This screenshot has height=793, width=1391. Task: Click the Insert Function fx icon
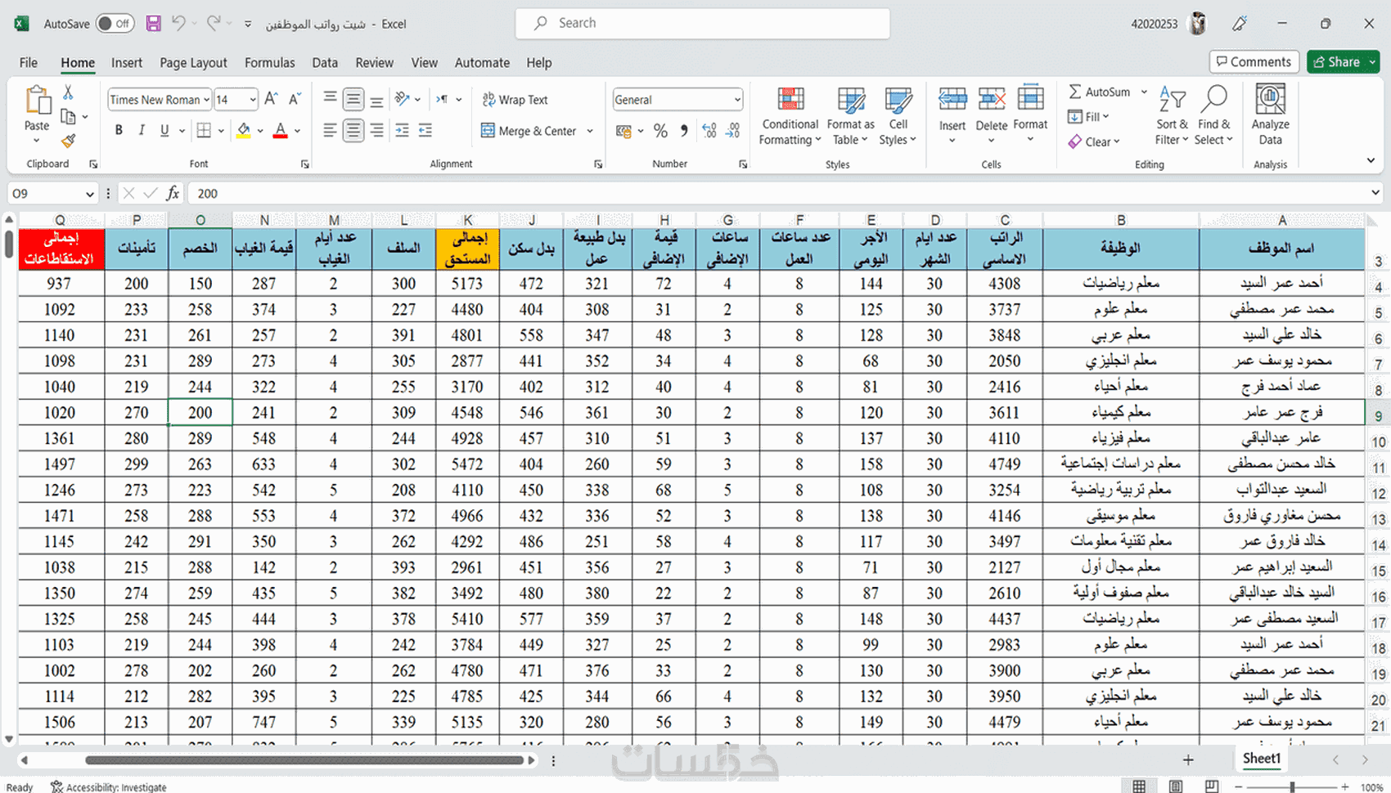(173, 194)
